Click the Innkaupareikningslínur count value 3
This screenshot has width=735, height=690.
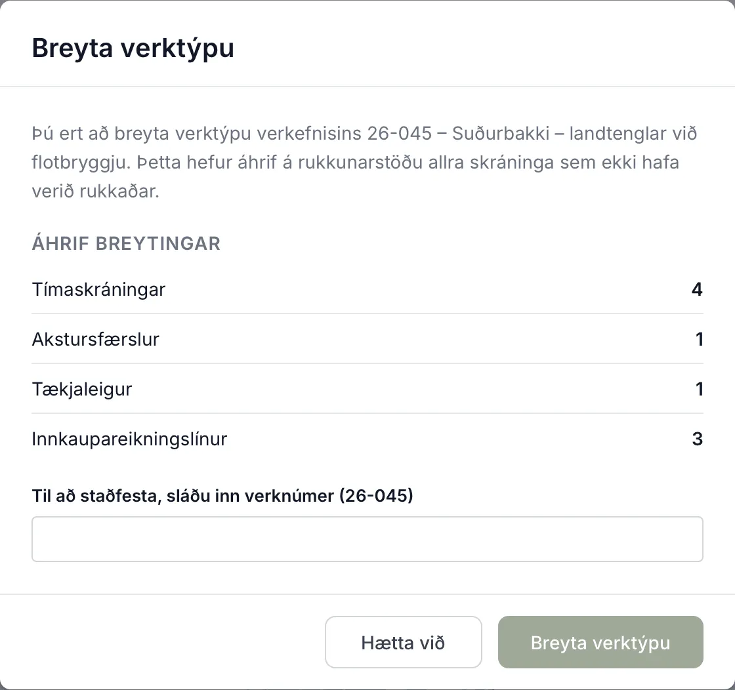[x=697, y=439]
